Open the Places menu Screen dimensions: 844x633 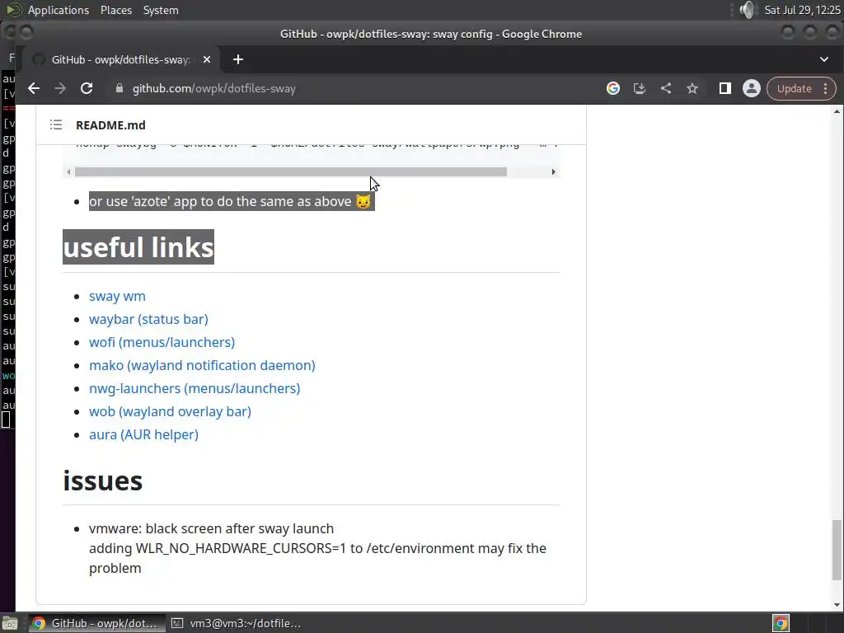pos(116,10)
